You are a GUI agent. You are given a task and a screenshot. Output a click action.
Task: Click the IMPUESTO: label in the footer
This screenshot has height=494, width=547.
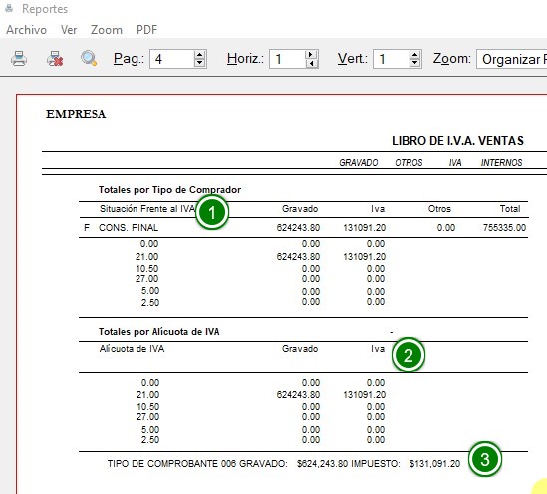376,464
